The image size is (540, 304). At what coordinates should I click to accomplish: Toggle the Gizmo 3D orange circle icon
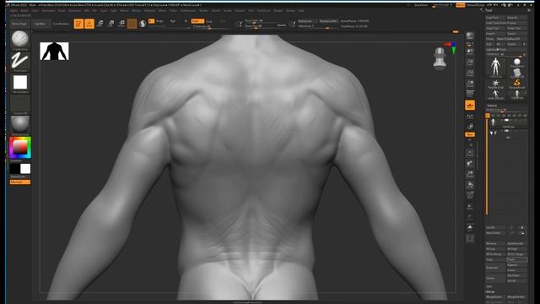point(132,24)
